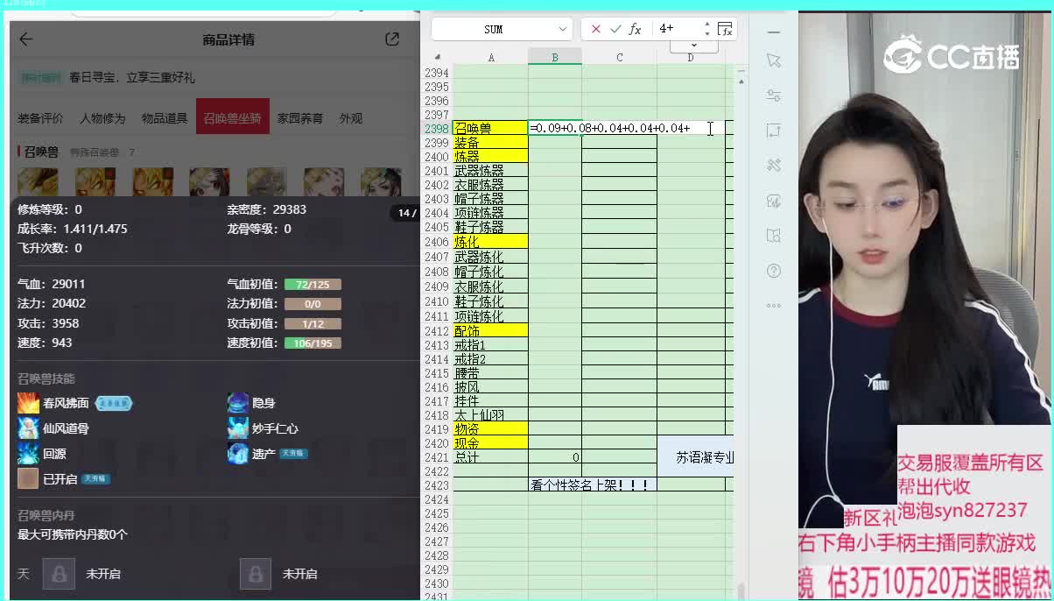Image resolution: width=1054 pixels, height=601 pixels.
Task: Click the 武器炼器 cell
Action: click(490, 171)
